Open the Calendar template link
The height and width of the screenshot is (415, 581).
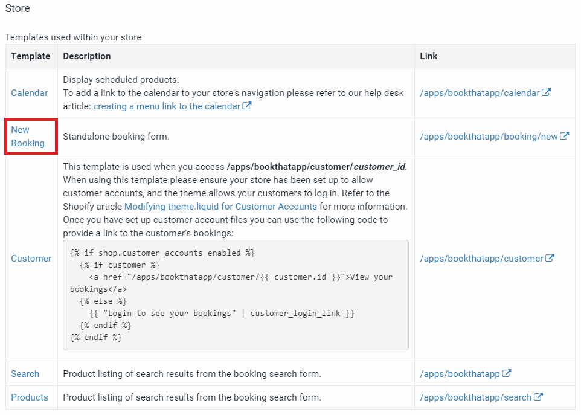tap(29, 93)
